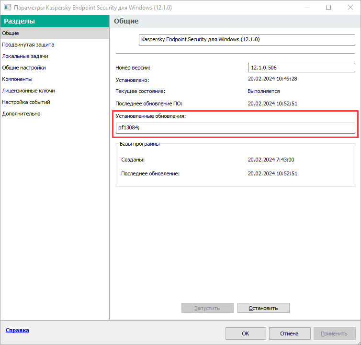Select the Общие section in sidebar
The width and height of the screenshot is (361, 345).
pos(55,33)
